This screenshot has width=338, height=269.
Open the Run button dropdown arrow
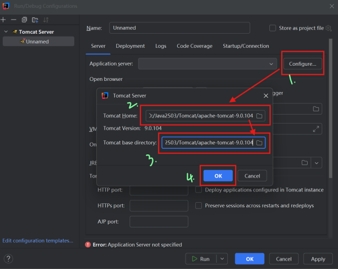click(x=222, y=259)
